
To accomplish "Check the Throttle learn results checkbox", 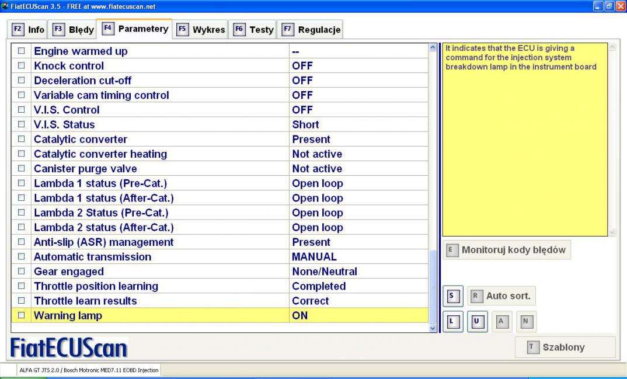I will [x=21, y=301].
